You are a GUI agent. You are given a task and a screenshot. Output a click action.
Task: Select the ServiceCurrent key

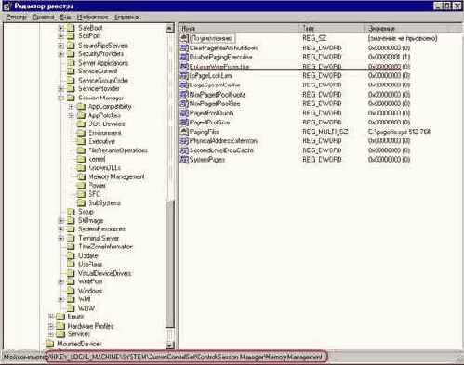98,72
